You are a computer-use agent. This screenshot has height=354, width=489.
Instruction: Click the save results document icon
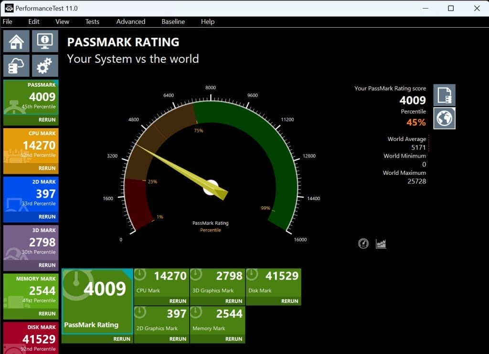pyautogui.click(x=444, y=95)
